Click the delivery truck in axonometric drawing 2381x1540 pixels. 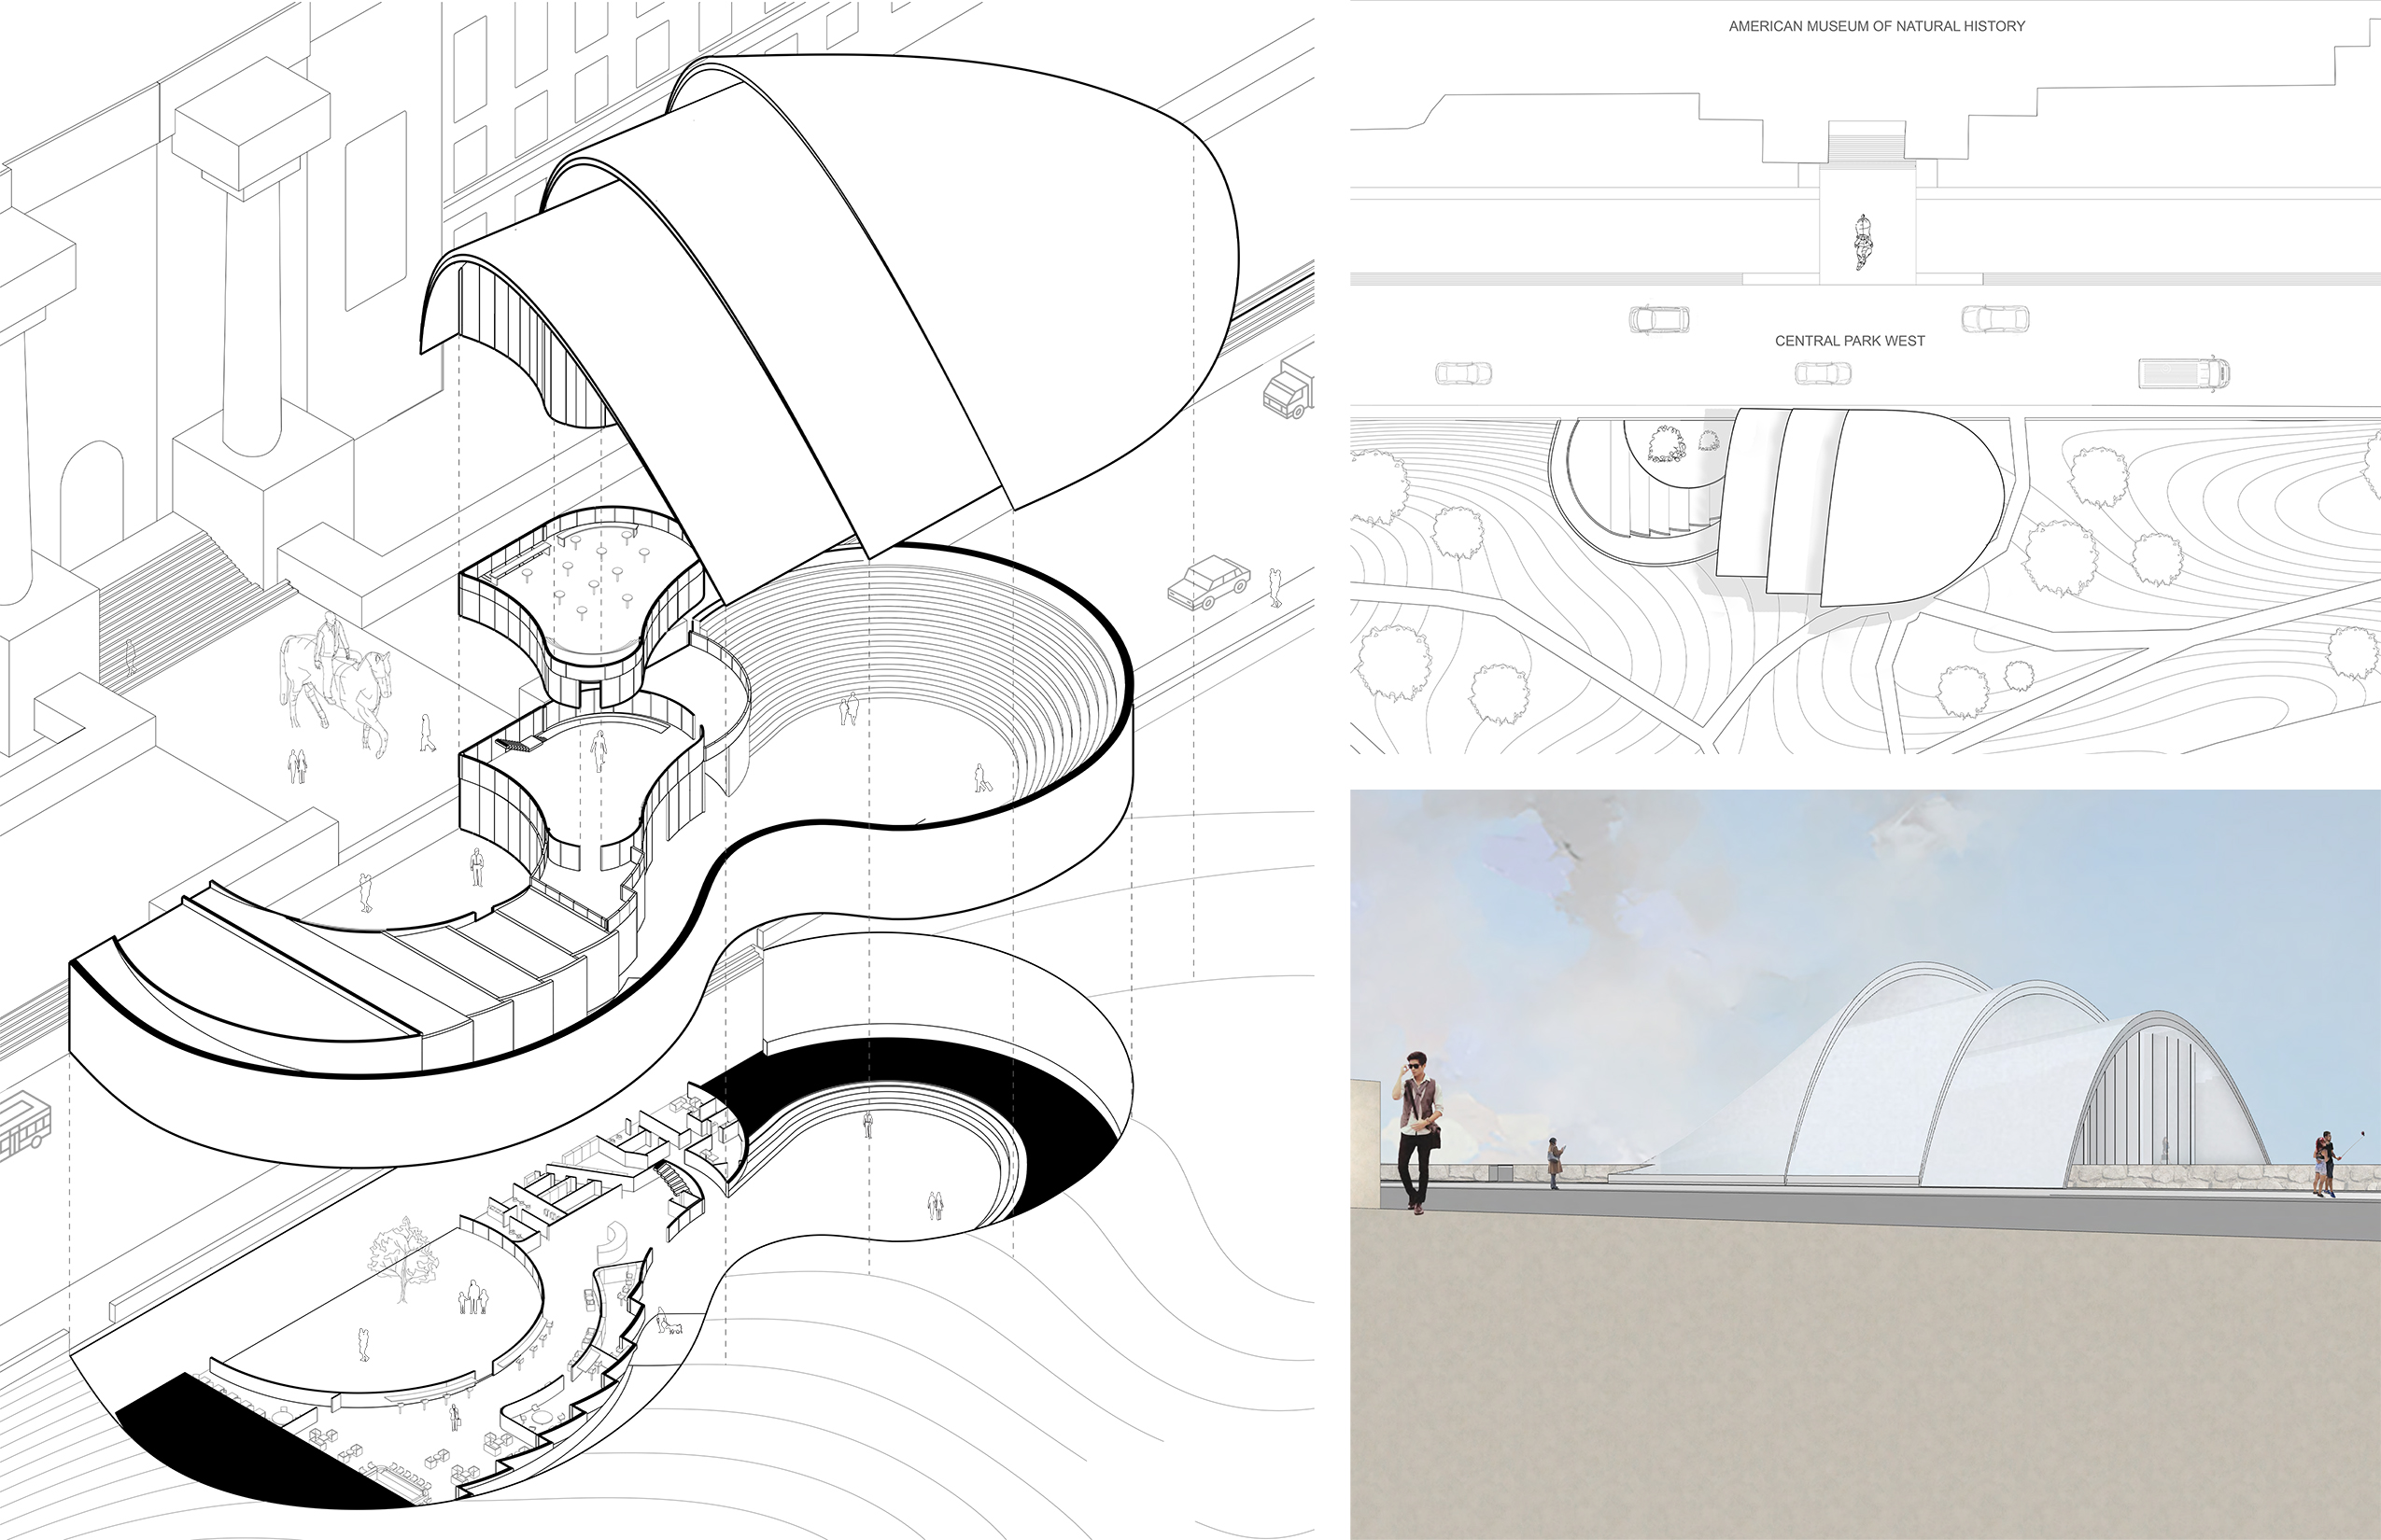pos(1288,390)
